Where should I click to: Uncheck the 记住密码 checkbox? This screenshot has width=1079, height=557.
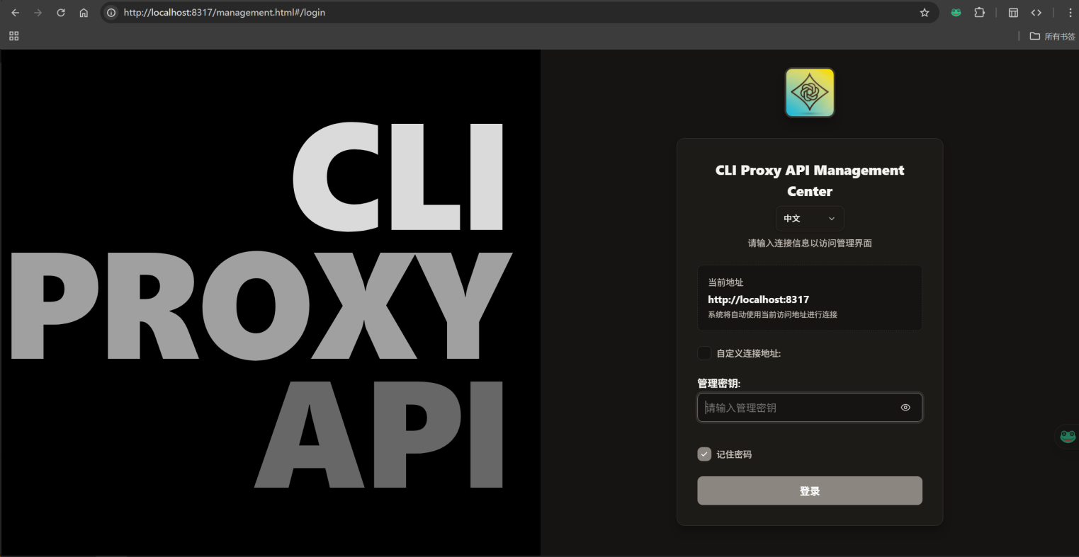coord(704,454)
